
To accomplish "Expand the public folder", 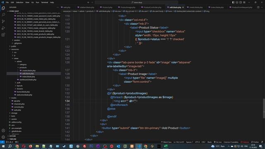I will tap(14, 46).
